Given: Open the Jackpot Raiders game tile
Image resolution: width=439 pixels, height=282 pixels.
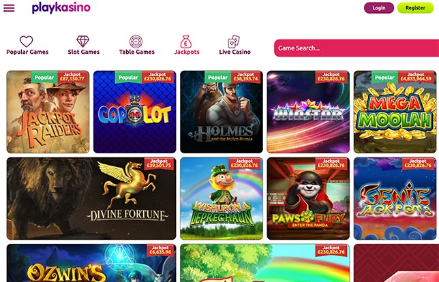Looking at the screenshot, I should pyautogui.click(x=48, y=112).
